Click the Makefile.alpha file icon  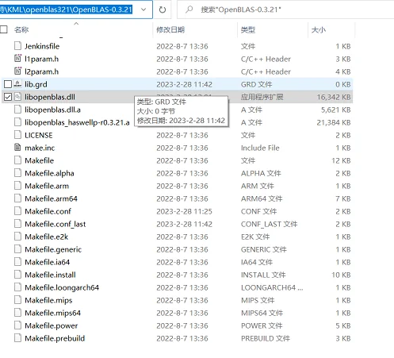tap(17, 173)
